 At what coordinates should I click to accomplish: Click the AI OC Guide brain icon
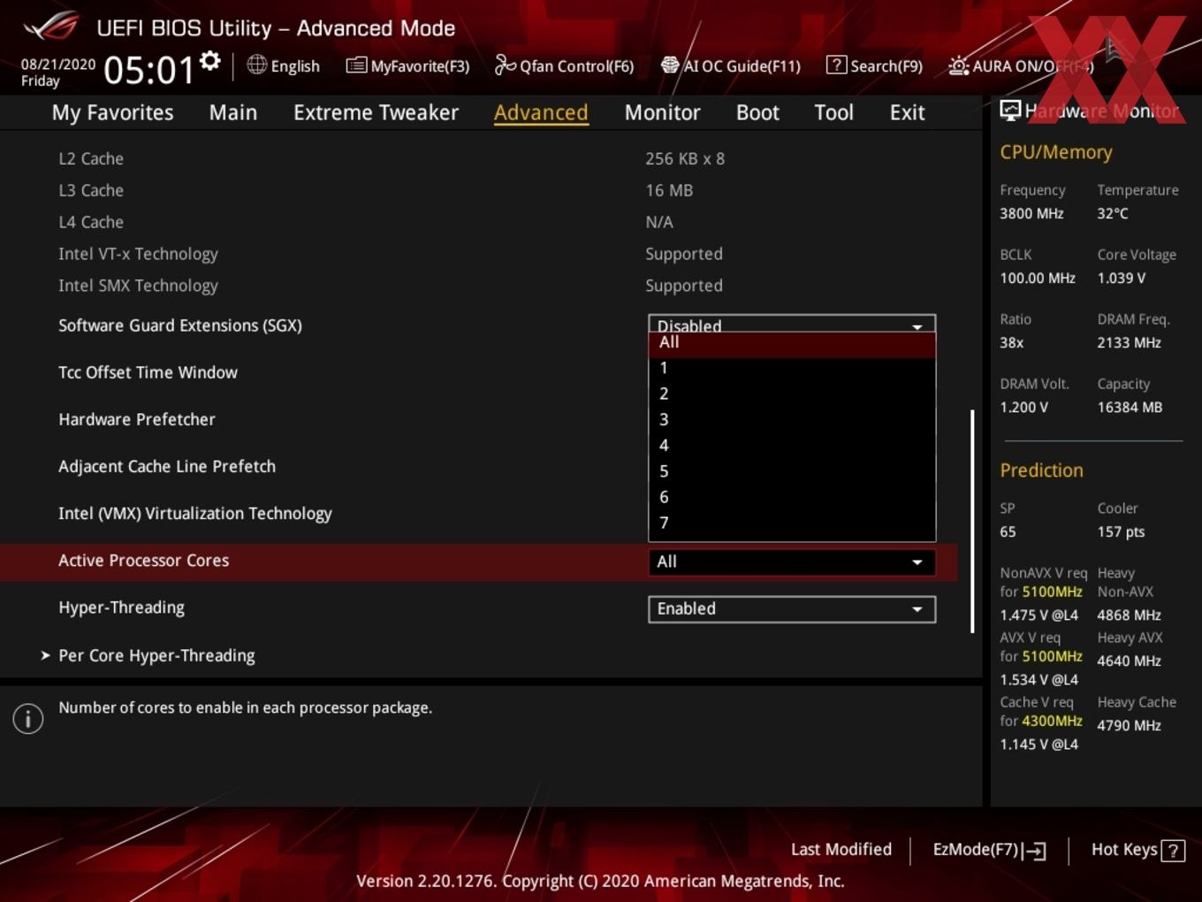tap(670, 65)
